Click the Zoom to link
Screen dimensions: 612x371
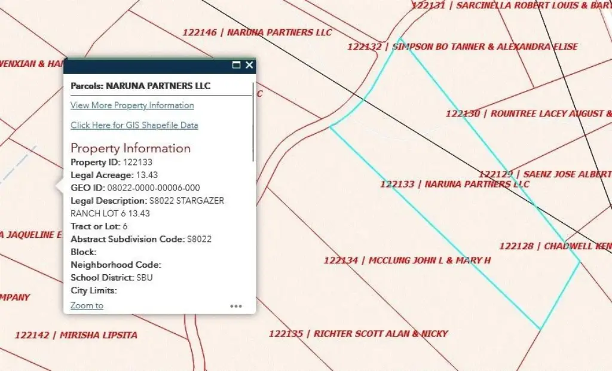click(x=87, y=305)
